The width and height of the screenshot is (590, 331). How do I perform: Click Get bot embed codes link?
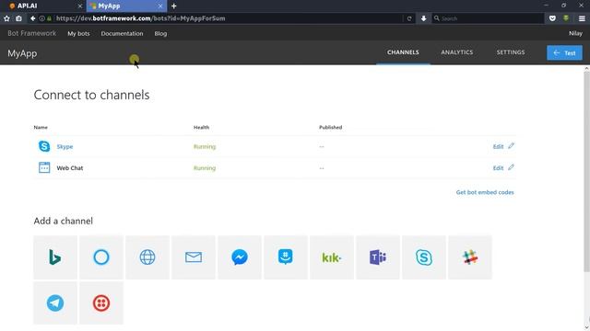pyautogui.click(x=485, y=192)
